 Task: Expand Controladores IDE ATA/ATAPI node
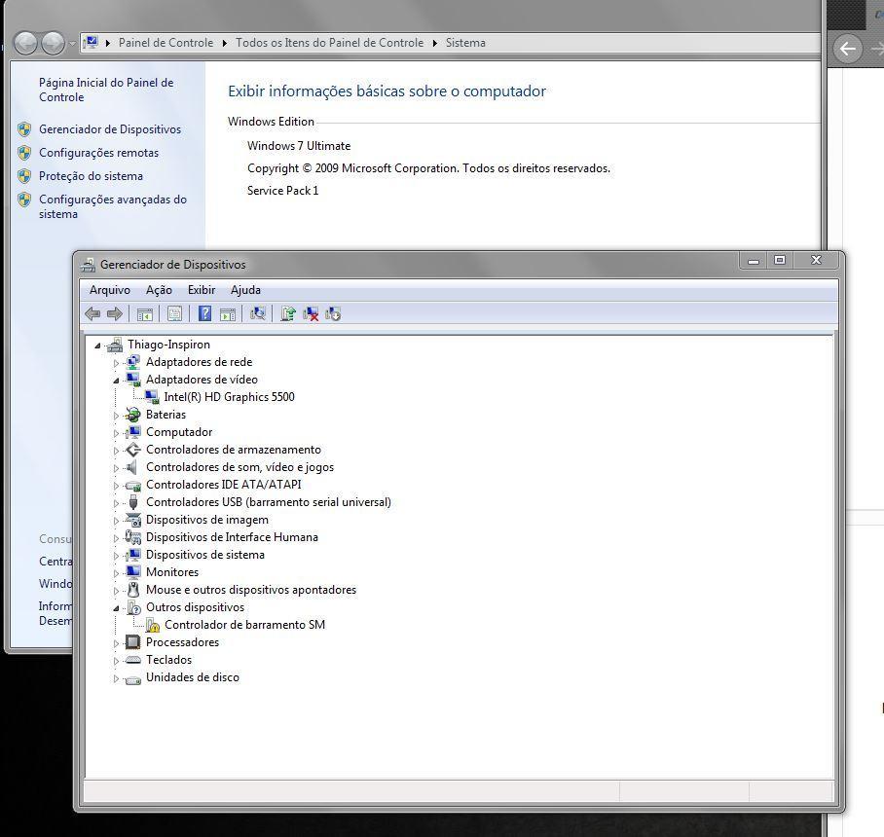coord(116,486)
